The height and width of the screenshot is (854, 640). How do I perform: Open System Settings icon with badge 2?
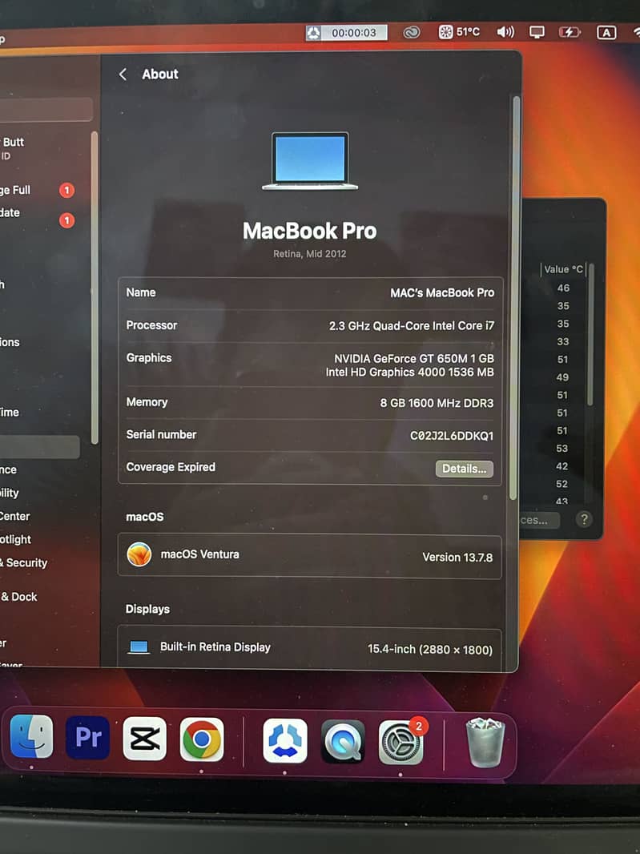pos(401,742)
